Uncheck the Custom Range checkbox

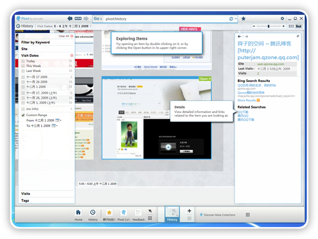pos(23,115)
